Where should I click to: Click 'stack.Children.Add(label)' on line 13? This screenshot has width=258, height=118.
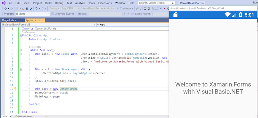(55, 81)
